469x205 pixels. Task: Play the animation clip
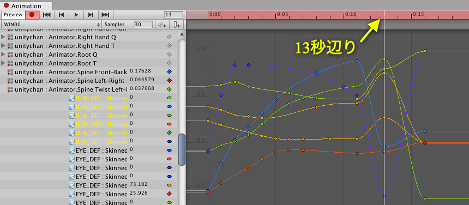[76, 15]
